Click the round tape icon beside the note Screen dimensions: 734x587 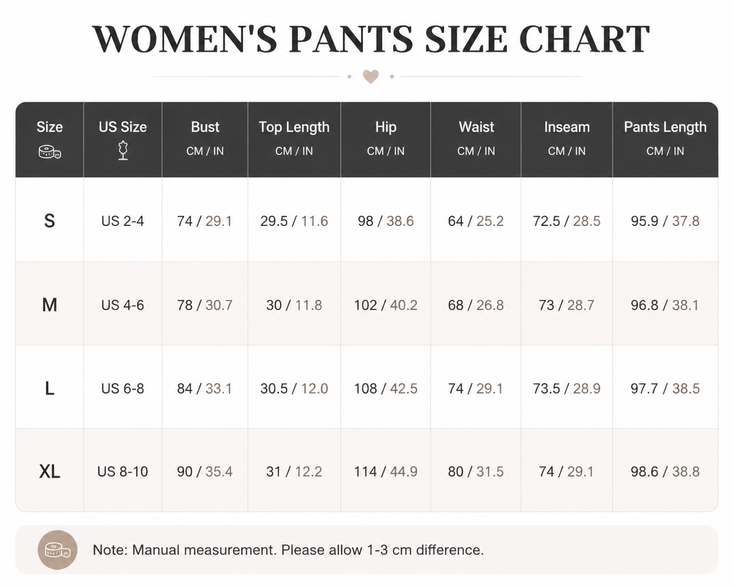[58, 550]
